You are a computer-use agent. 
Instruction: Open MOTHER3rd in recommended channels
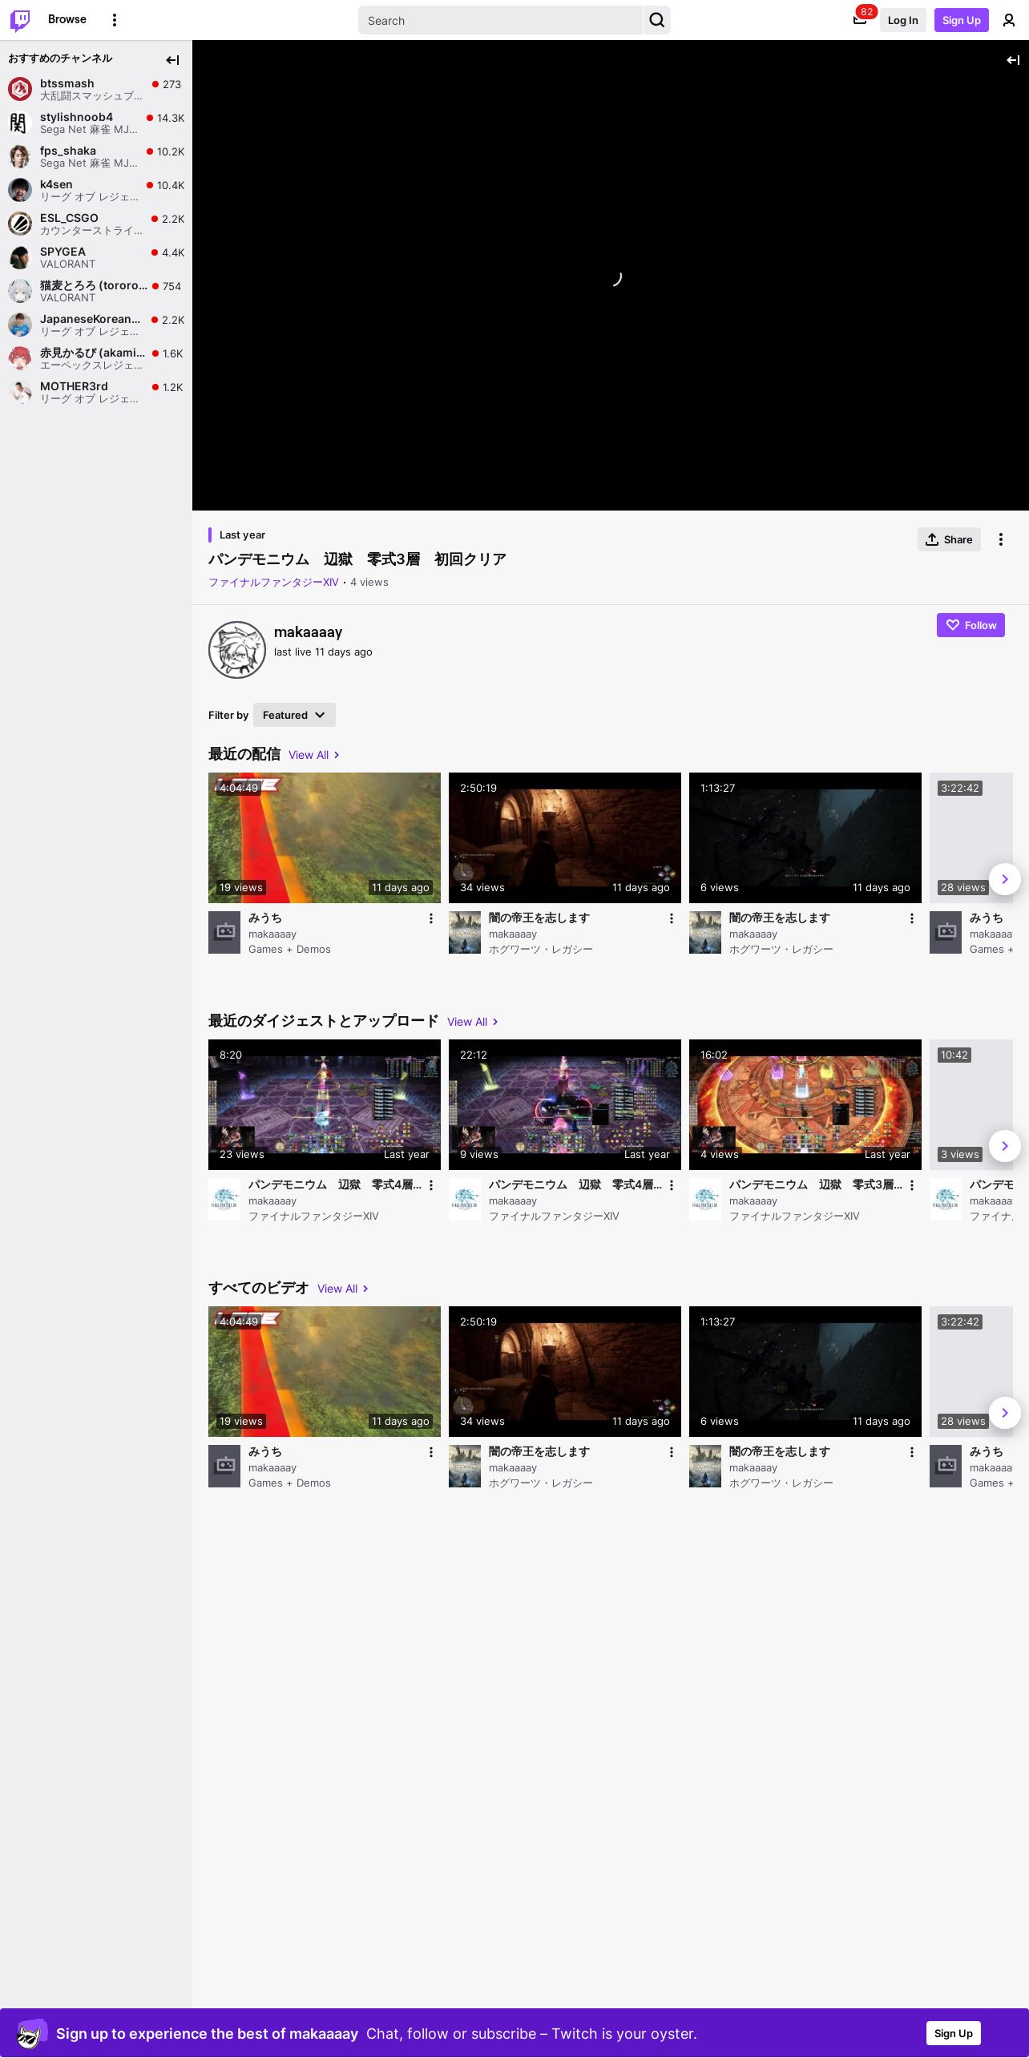click(x=96, y=392)
